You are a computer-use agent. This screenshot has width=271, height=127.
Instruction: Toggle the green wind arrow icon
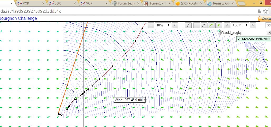[x=219, y=25]
